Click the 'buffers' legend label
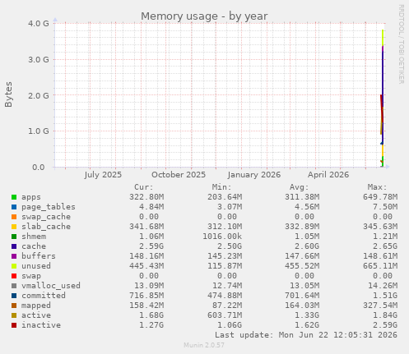 coord(39,256)
